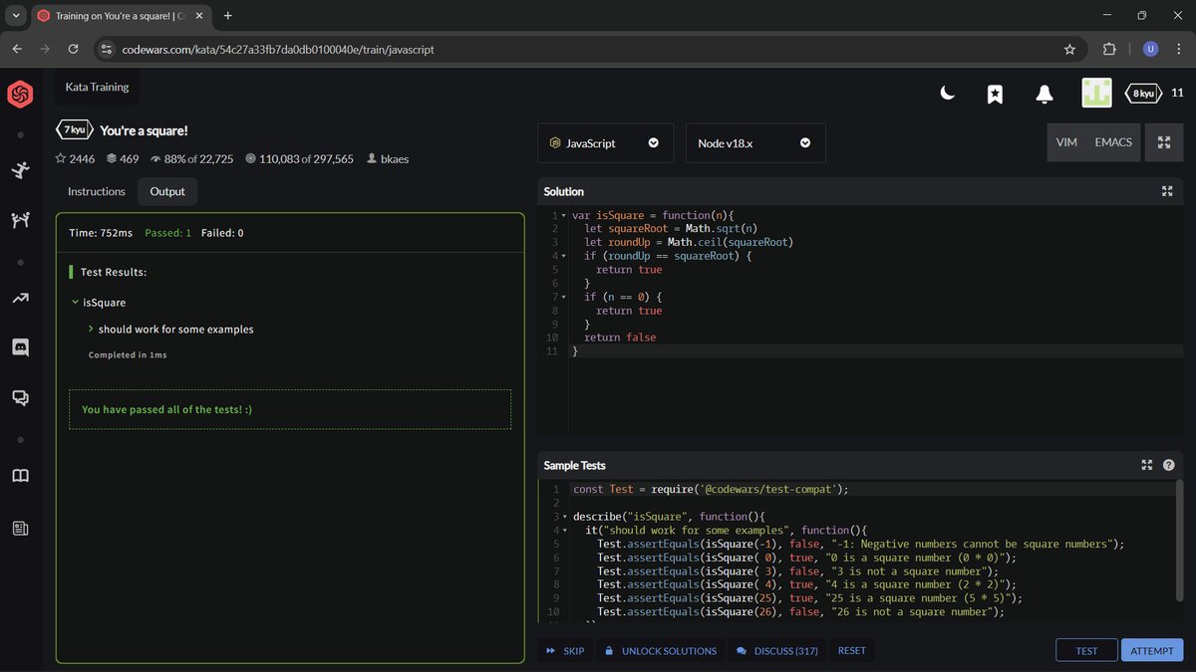Click the Codewars logo in the sidebar

pos(20,95)
